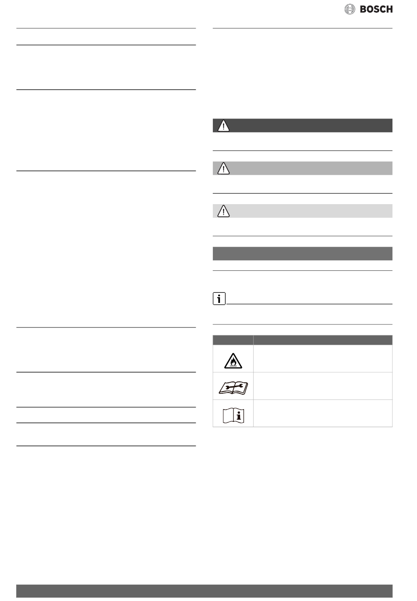Click the empty cell beside the flame symbol
The height and width of the screenshot is (601, 417).
point(323,359)
